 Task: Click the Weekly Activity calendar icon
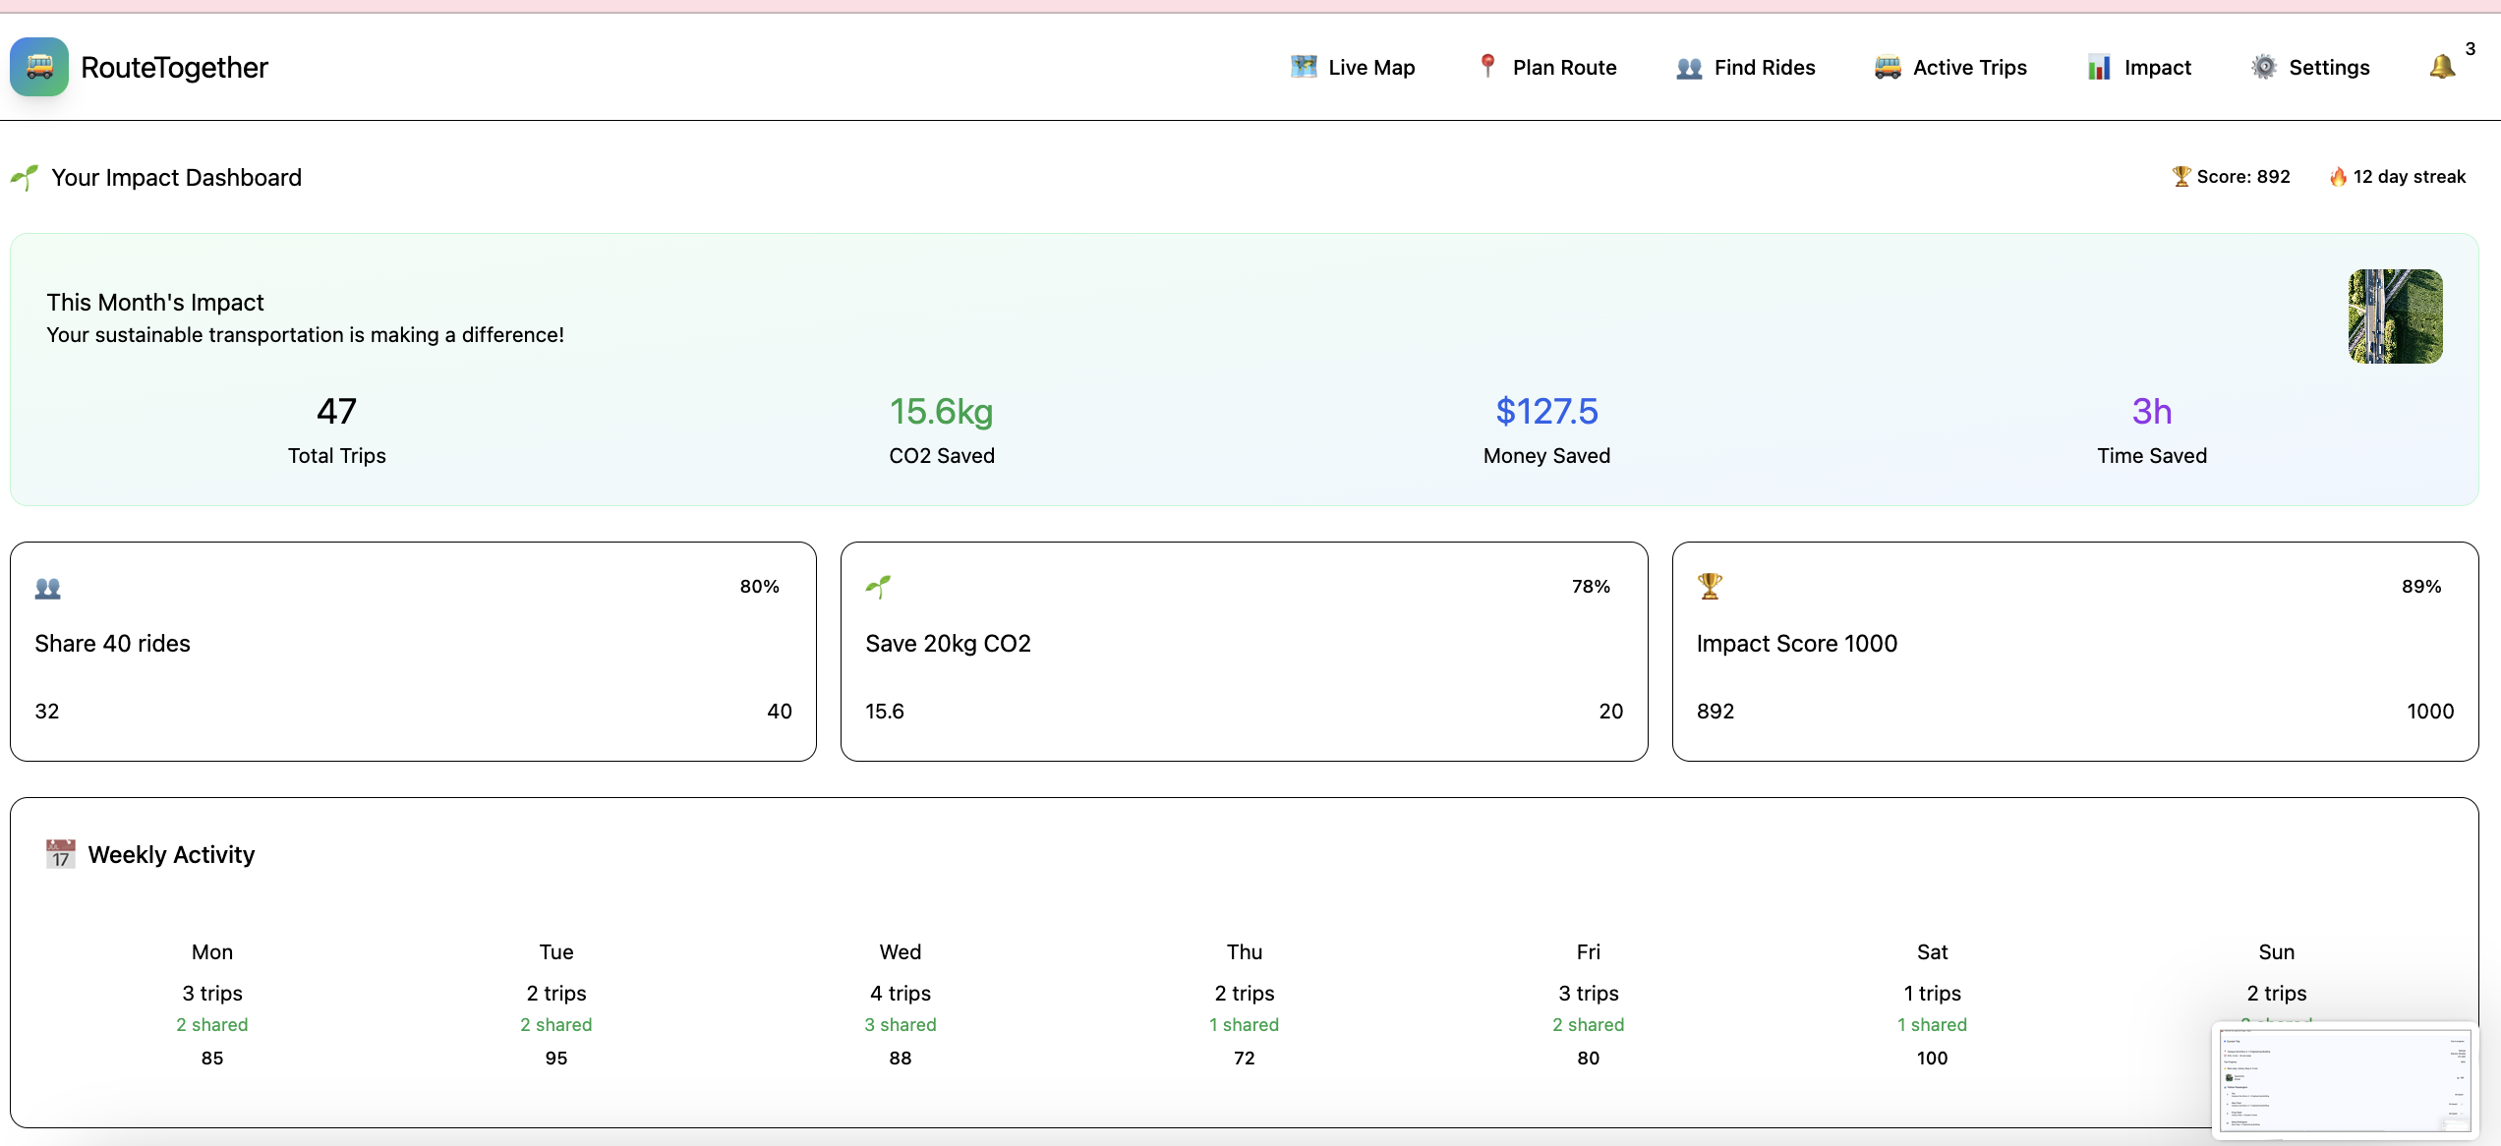[61, 854]
